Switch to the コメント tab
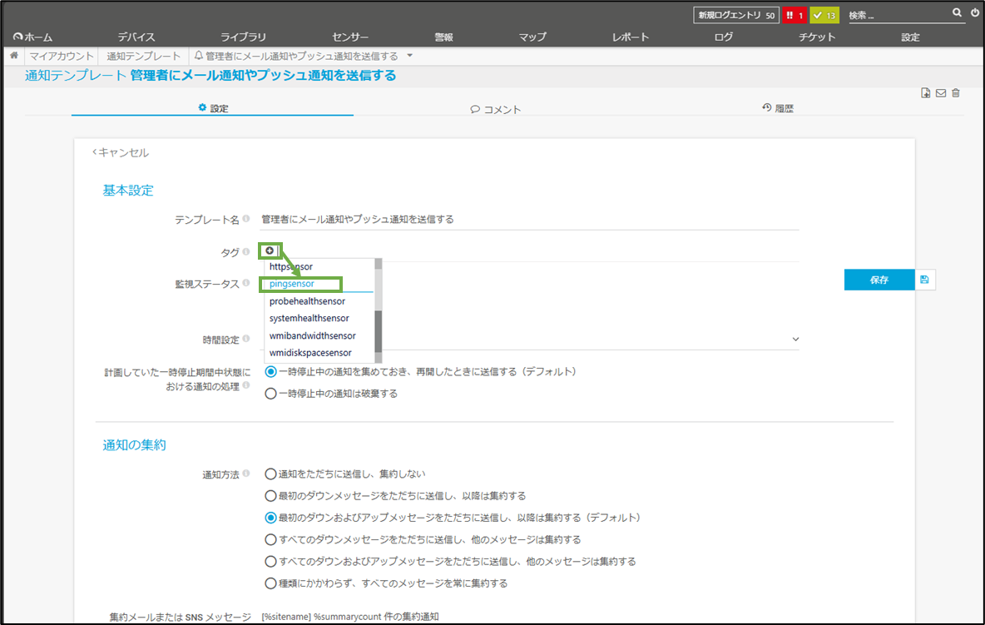The width and height of the screenshot is (985, 625). (x=496, y=109)
